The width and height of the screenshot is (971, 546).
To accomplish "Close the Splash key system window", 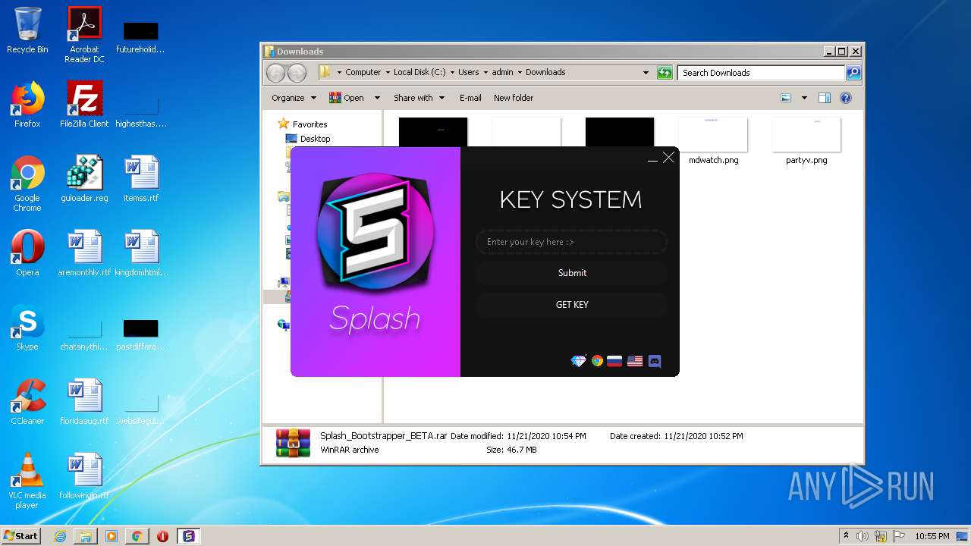I will tap(668, 157).
